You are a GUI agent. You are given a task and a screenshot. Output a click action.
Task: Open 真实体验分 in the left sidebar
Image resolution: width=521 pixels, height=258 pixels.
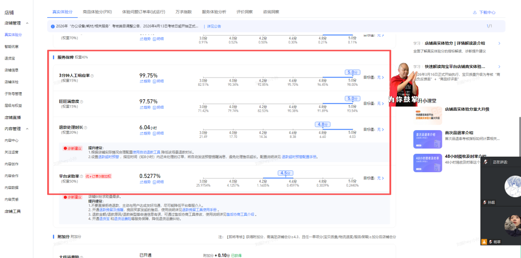pos(14,35)
